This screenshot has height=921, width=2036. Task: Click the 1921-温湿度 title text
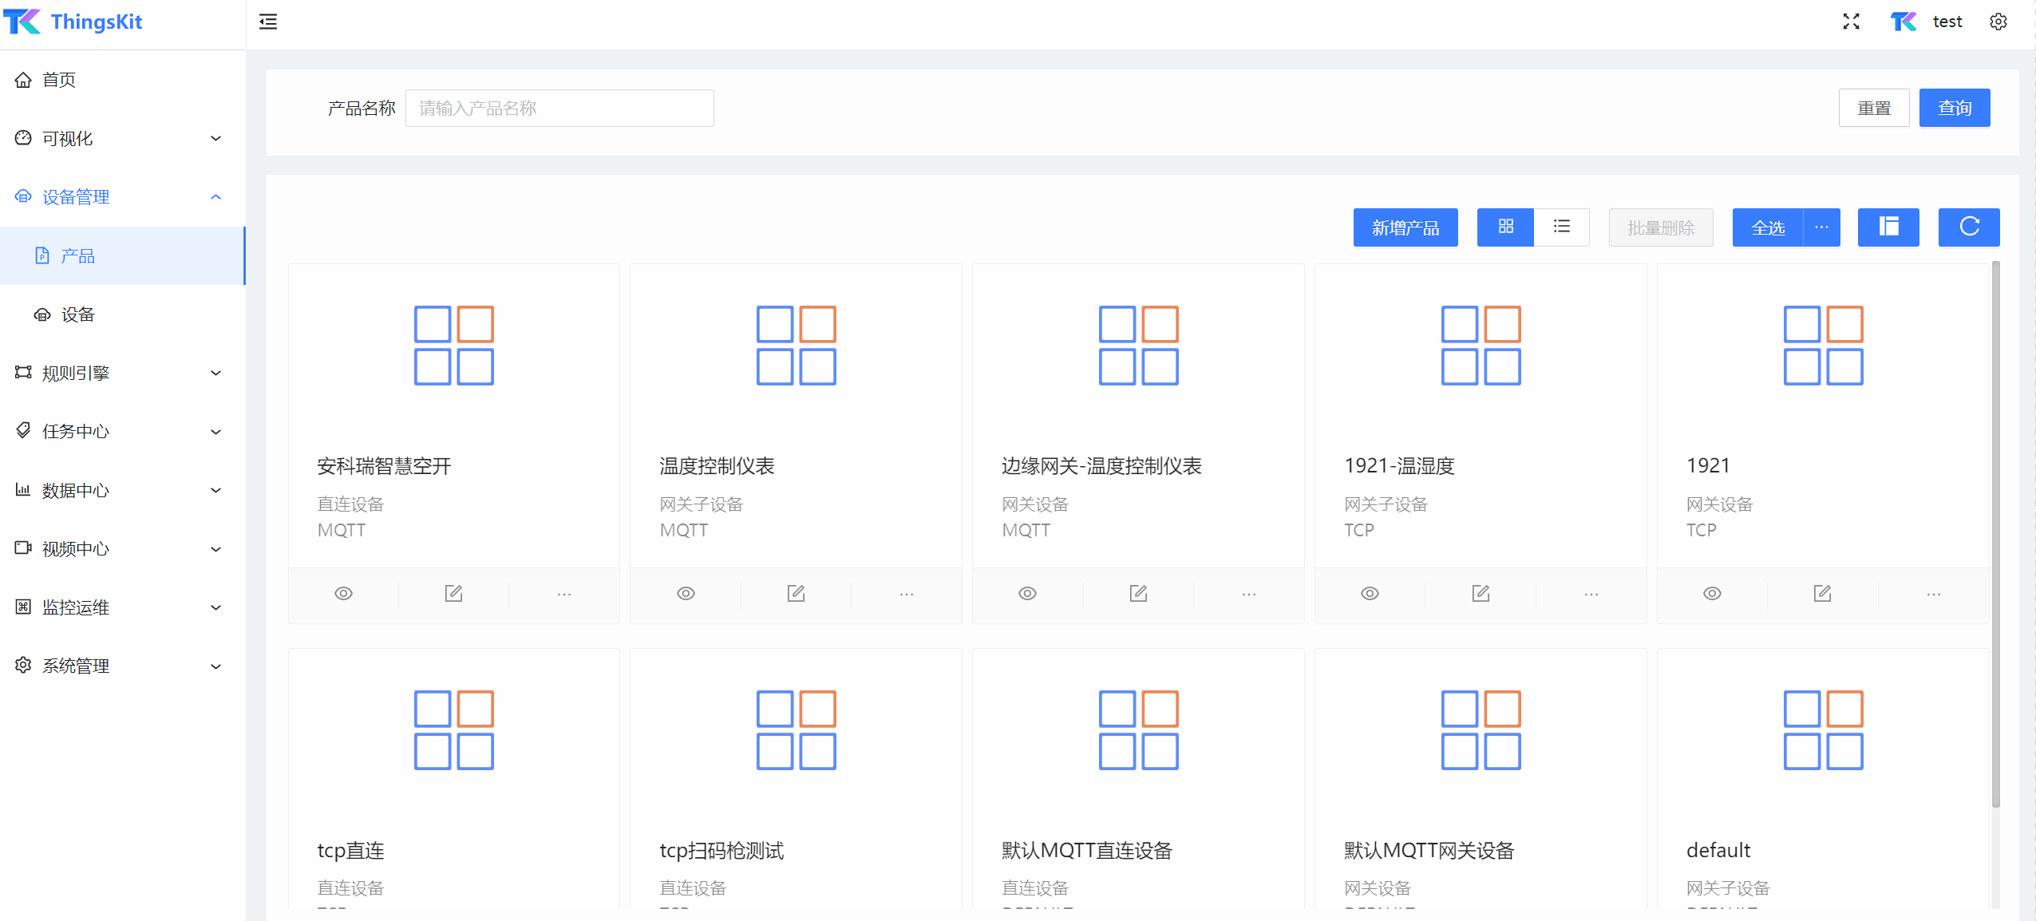click(x=1399, y=466)
